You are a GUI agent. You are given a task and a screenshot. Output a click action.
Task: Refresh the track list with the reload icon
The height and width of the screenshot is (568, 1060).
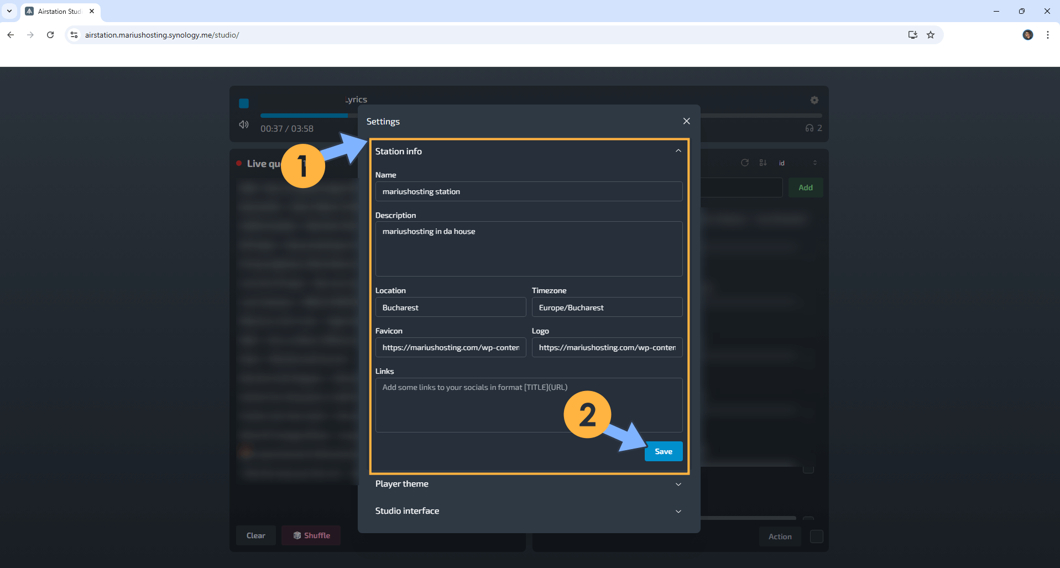coord(744,163)
